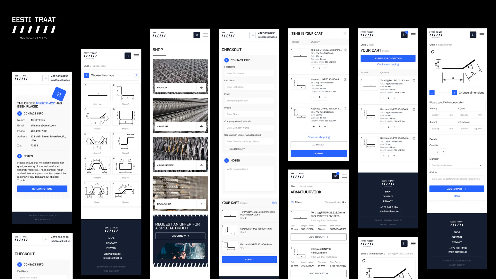Viewport: 496px width, 279px height.
Task: Click ARMATUUR category arrow
Action: [x=201, y=126]
